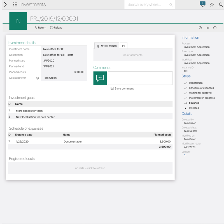This screenshot has width=224, height=224.
Task: Save the comment
Action: click(122, 88)
